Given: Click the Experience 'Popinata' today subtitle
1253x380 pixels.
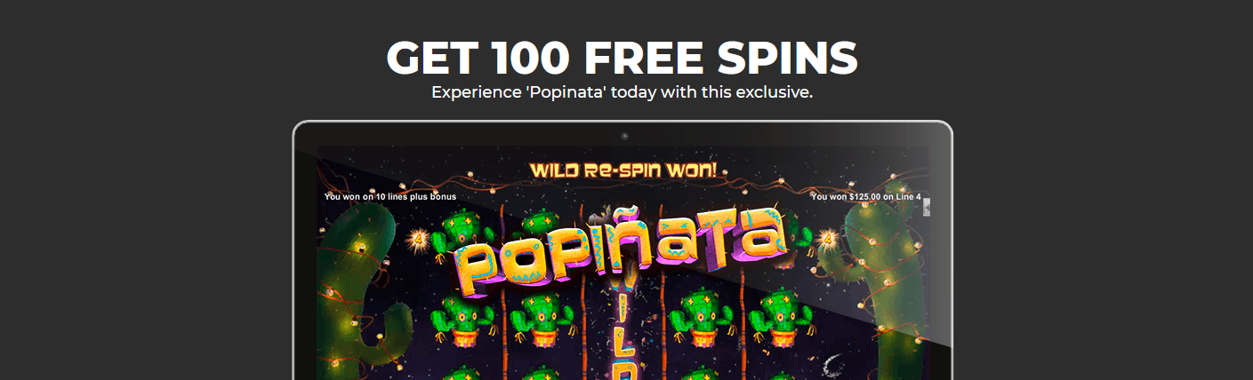Looking at the screenshot, I should point(622,92).
